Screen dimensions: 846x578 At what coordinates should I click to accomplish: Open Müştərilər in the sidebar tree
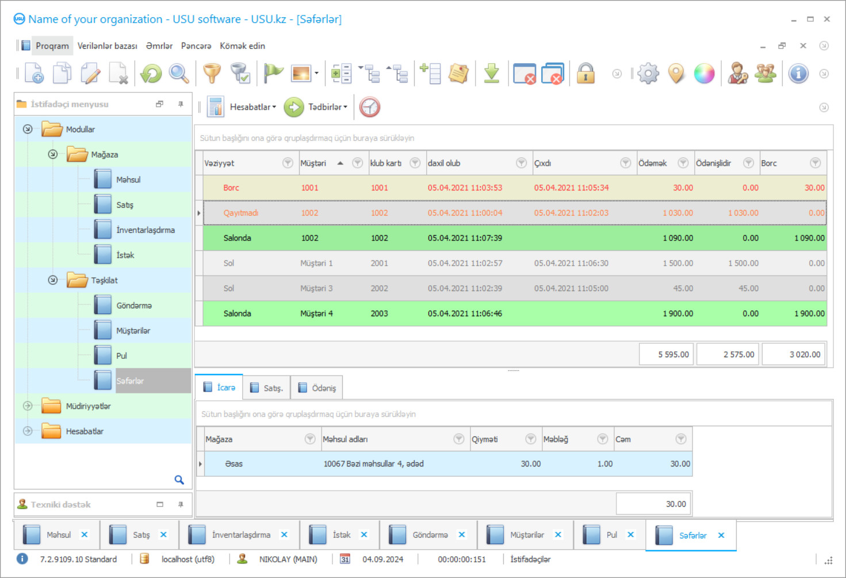click(x=133, y=331)
